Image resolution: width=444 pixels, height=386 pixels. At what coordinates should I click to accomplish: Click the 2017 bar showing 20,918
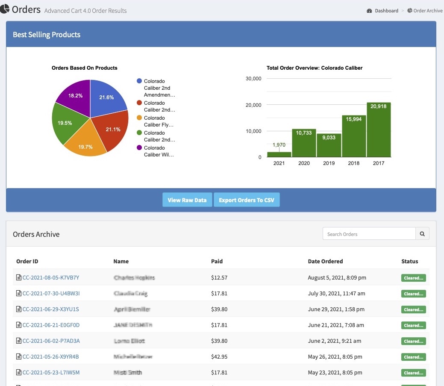coord(379,130)
